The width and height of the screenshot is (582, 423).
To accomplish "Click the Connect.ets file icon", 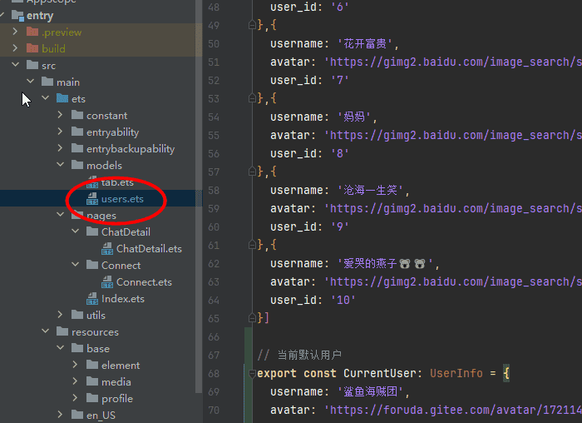I will [107, 282].
